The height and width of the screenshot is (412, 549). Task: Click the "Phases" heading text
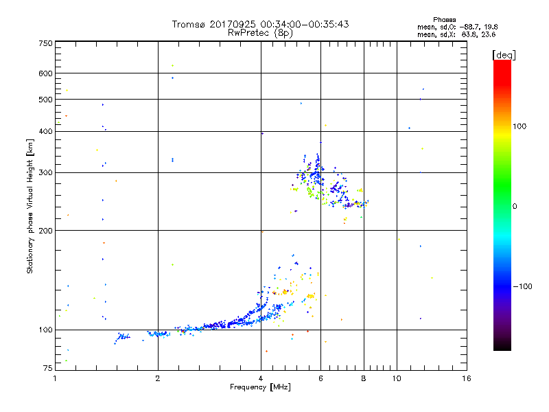(x=444, y=20)
